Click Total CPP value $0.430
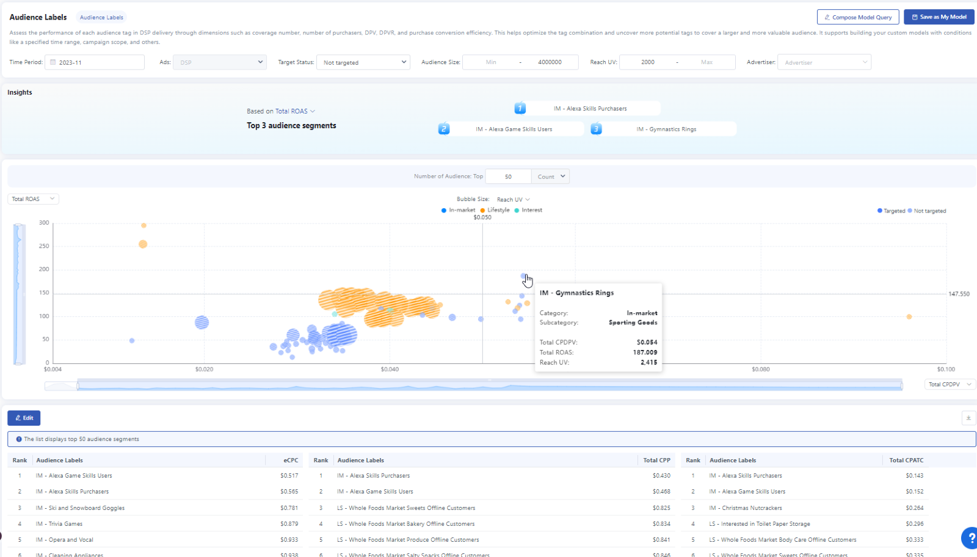 click(x=661, y=476)
